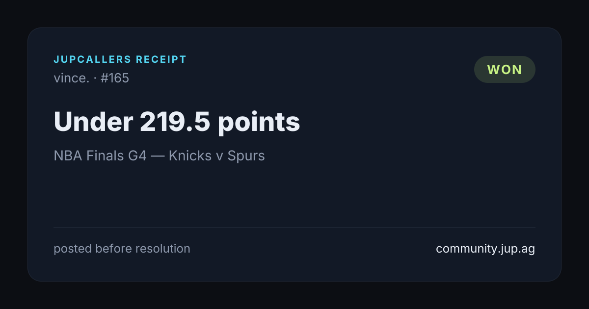Click the WON status badge

pos(505,69)
